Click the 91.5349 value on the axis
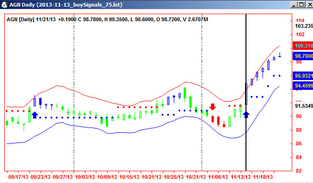The width and height of the screenshot is (313, 183). click(x=304, y=106)
